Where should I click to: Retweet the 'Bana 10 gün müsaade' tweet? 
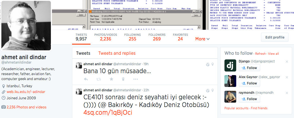(x=99, y=79)
